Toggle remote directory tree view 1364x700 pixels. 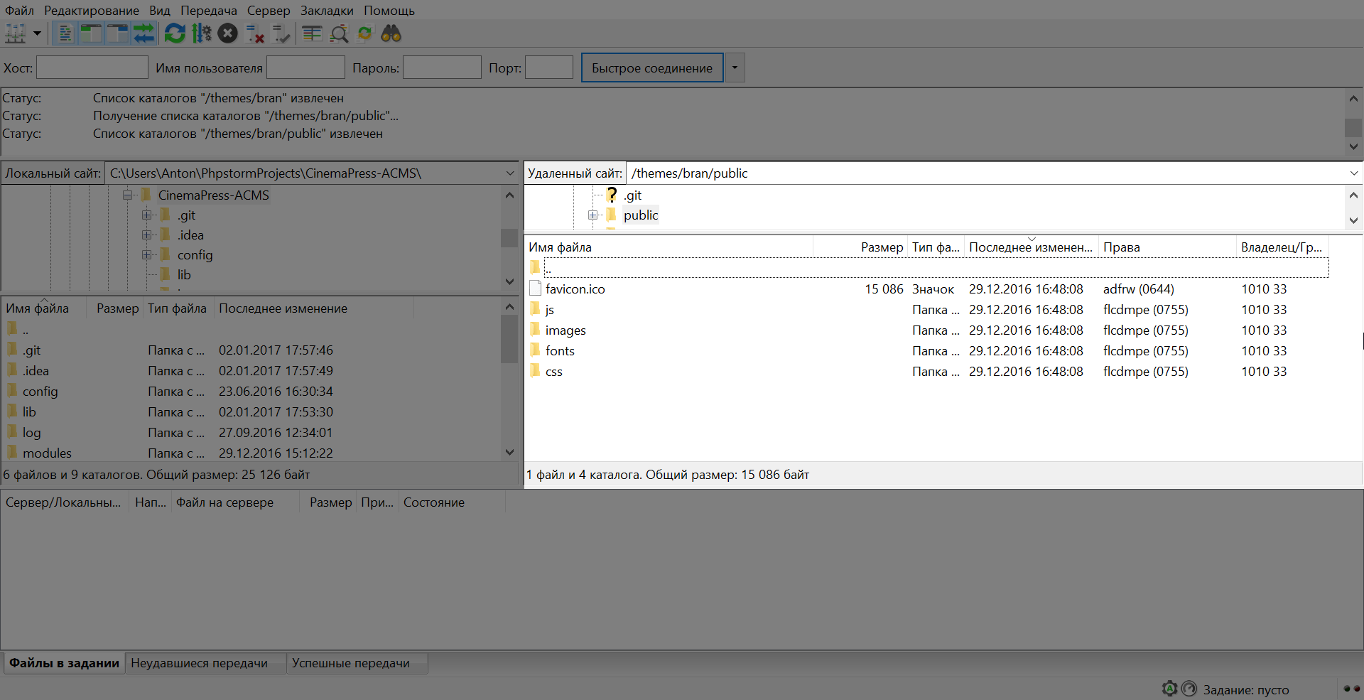[x=117, y=33]
